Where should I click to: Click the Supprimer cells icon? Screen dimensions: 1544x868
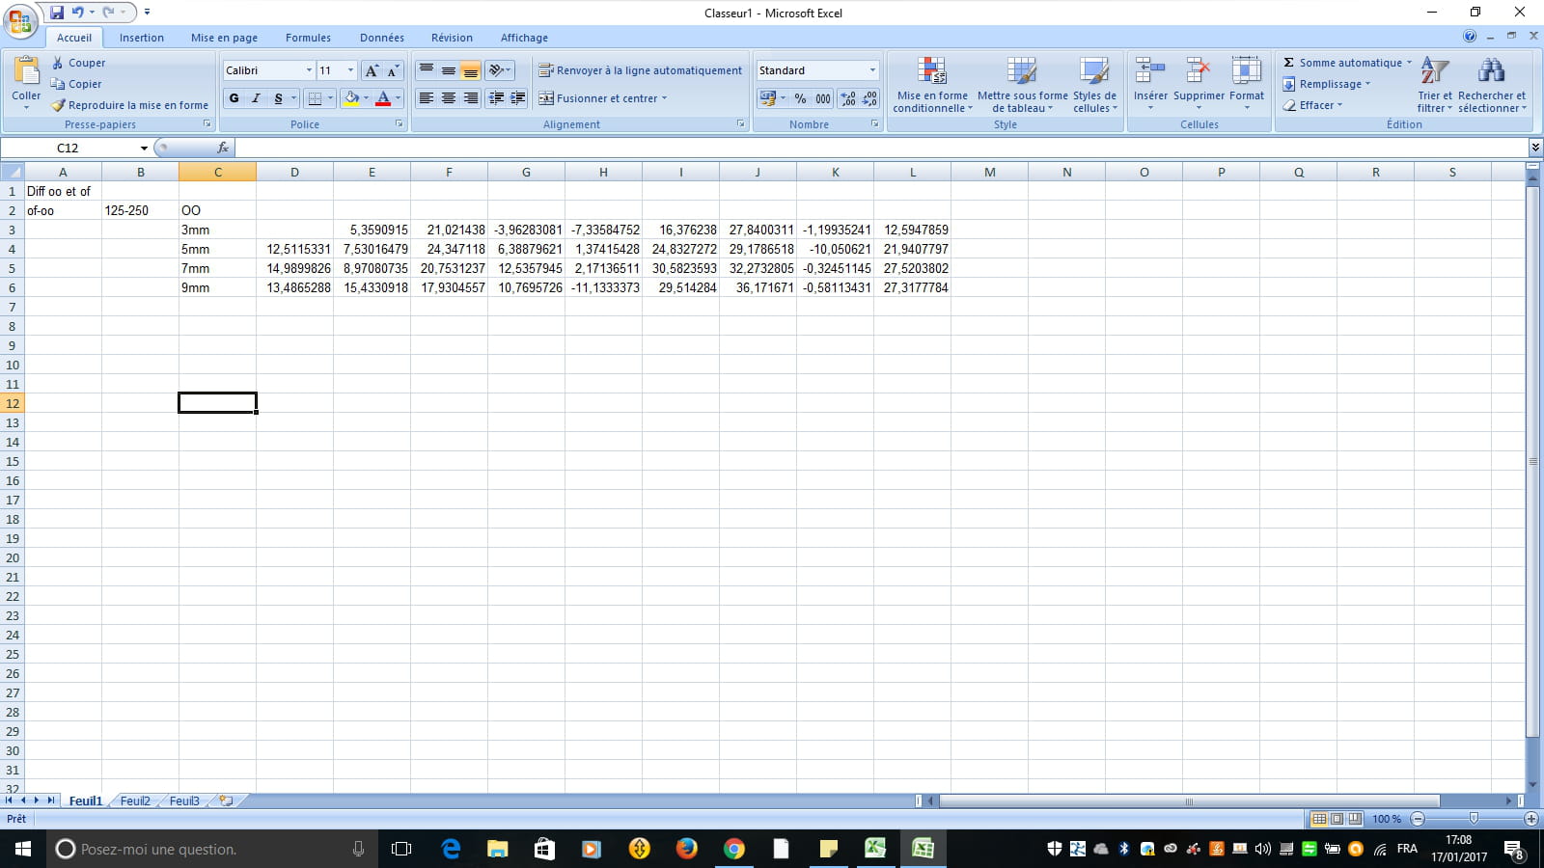coord(1199,70)
